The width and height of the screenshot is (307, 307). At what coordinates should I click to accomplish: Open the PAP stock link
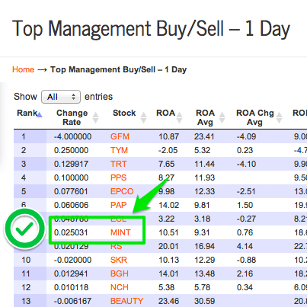pos(118,205)
